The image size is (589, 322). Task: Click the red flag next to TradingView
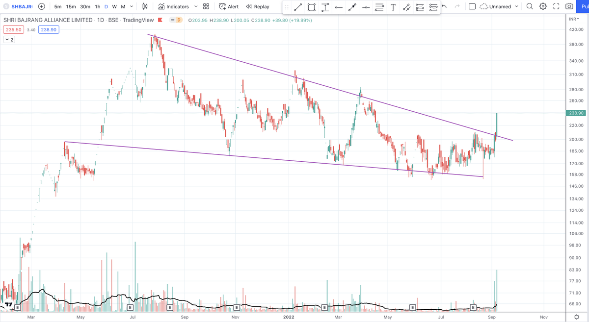point(161,20)
